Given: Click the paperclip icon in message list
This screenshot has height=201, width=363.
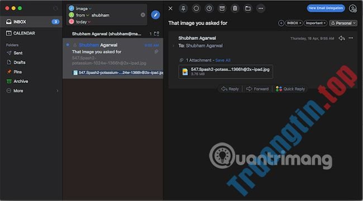Looking at the screenshot, I should tap(156, 51).
